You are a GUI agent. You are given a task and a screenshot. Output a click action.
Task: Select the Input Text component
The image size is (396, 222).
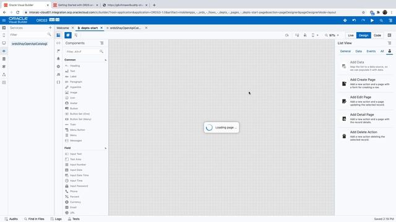tap(74, 154)
